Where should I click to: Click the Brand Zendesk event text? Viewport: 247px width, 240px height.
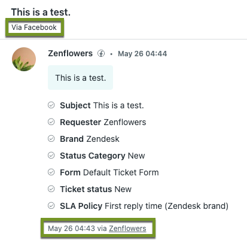pyautogui.click(x=90, y=139)
